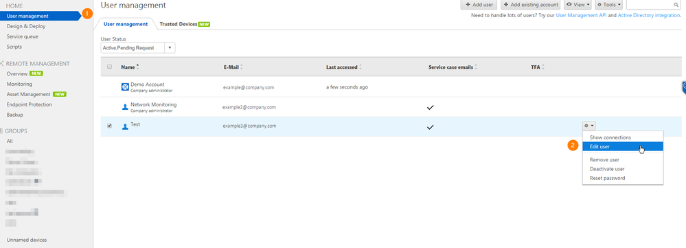Image resolution: width=686 pixels, height=248 pixels.
Task: Open Backup in the sidebar
Action: (15, 115)
